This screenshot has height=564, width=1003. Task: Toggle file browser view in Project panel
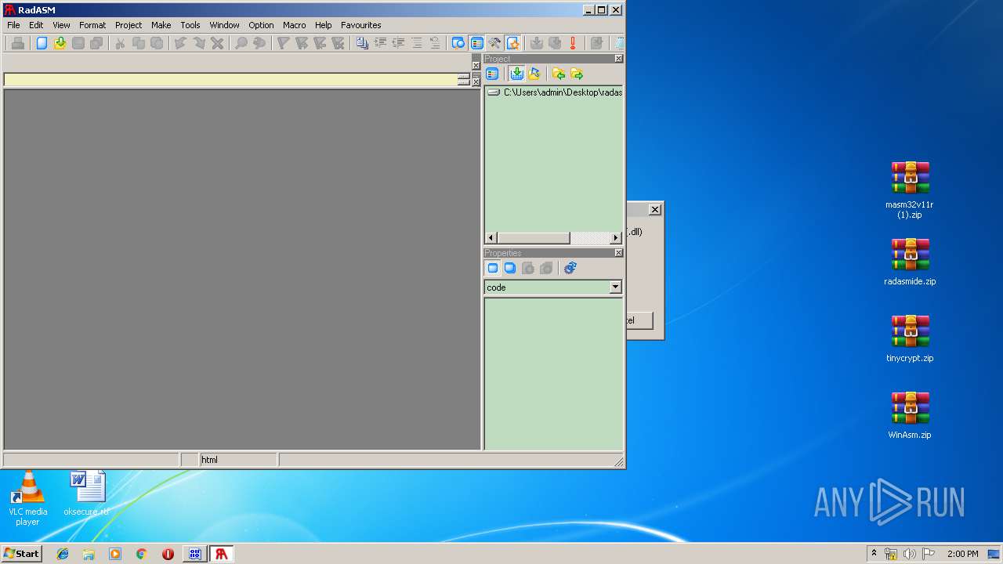point(492,74)
